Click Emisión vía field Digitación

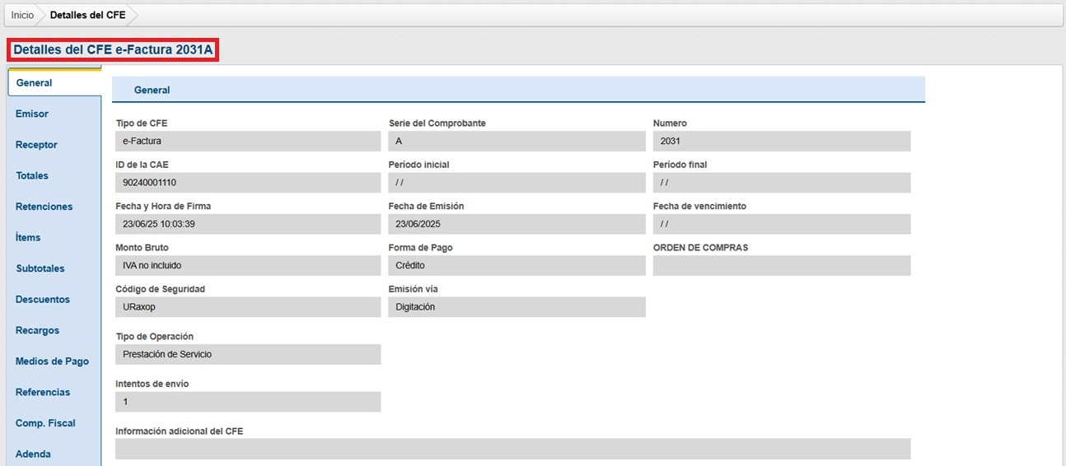coord(517,307)
